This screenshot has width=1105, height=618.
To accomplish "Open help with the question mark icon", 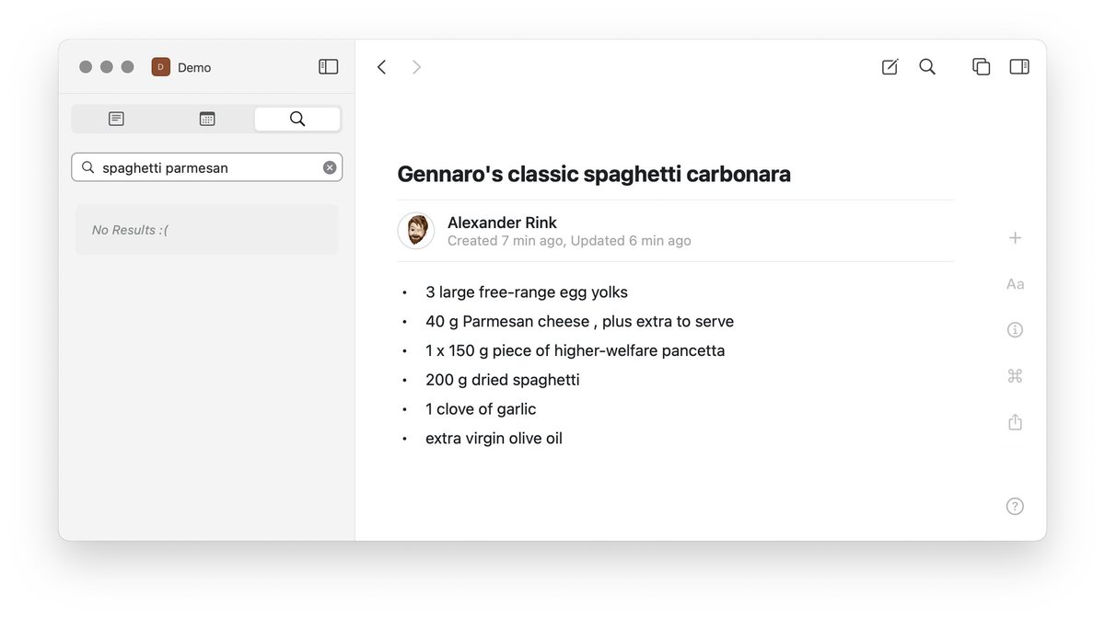I will [1015, 506].
